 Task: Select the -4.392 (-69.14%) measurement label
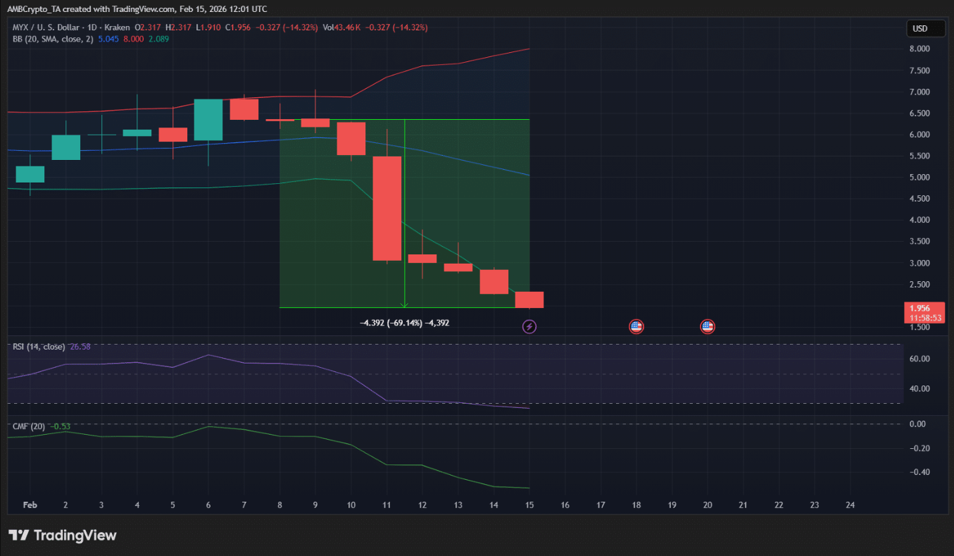[403, 323]
